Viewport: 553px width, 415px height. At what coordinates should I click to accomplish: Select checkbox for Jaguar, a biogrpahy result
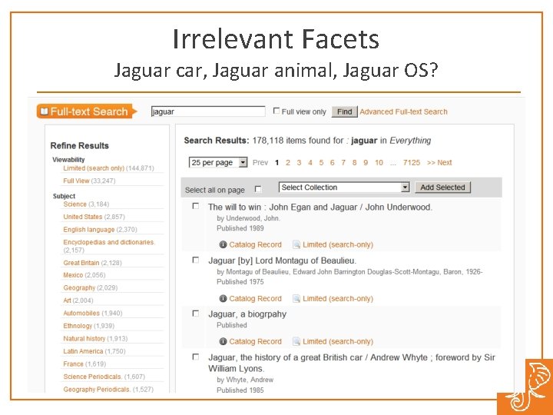(x=196, y=314)
